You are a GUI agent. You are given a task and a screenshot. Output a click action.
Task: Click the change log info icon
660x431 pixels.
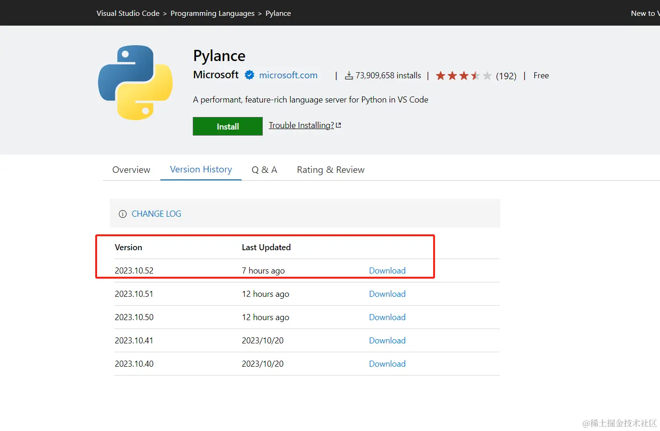123,214
